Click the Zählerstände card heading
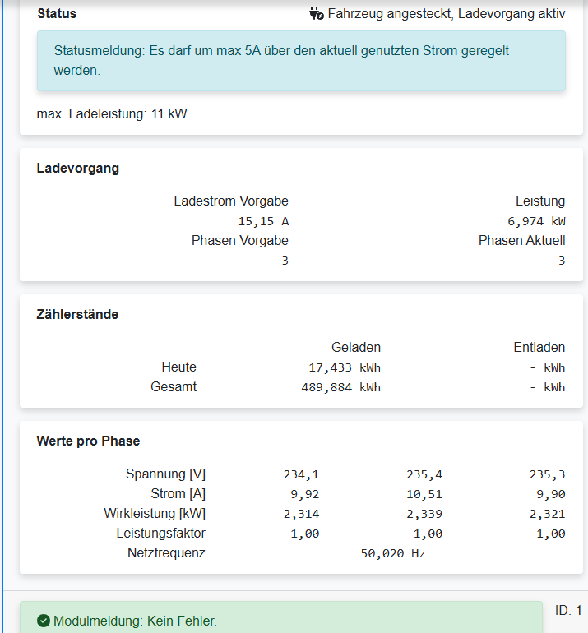 click(x=77, y=314)
